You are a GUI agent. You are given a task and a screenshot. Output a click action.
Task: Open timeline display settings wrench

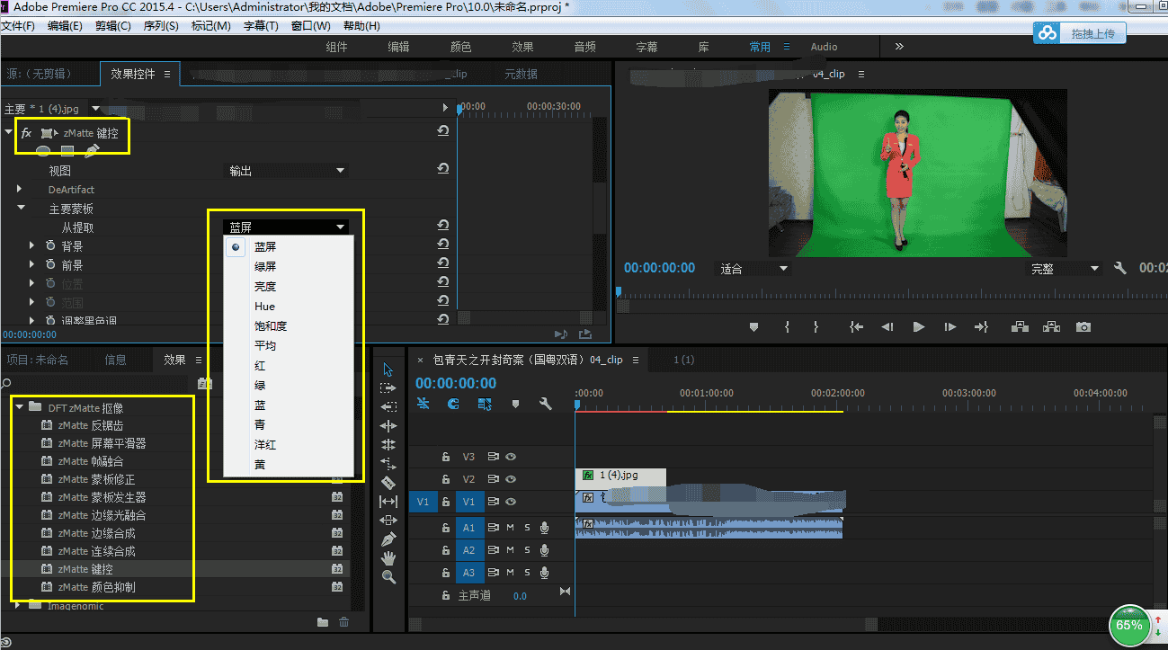(x=545, y=405)
